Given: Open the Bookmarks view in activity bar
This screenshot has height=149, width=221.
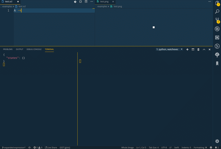Looking at the screenshot, I should 217,63.
